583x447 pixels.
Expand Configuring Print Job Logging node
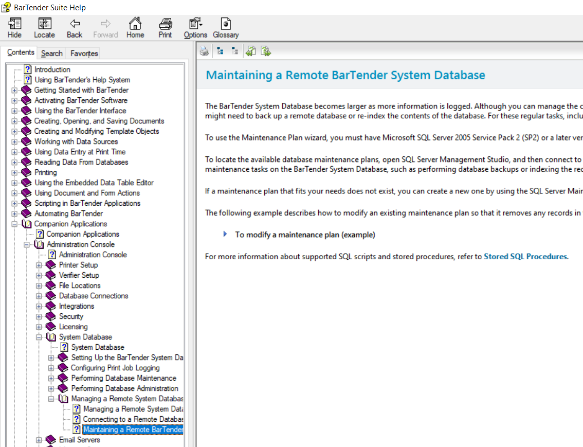click(x=51, y=368)
